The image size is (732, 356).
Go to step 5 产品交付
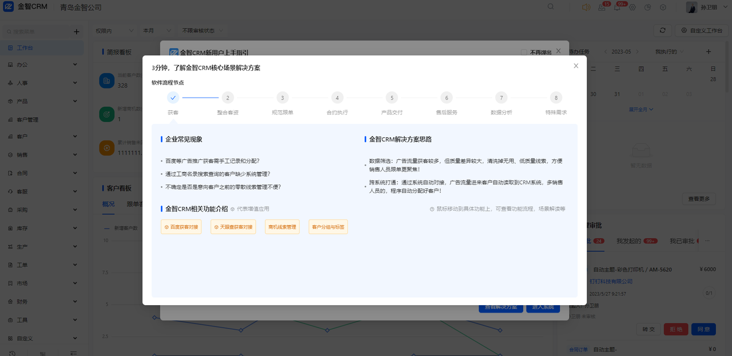(x=392, y=98)
